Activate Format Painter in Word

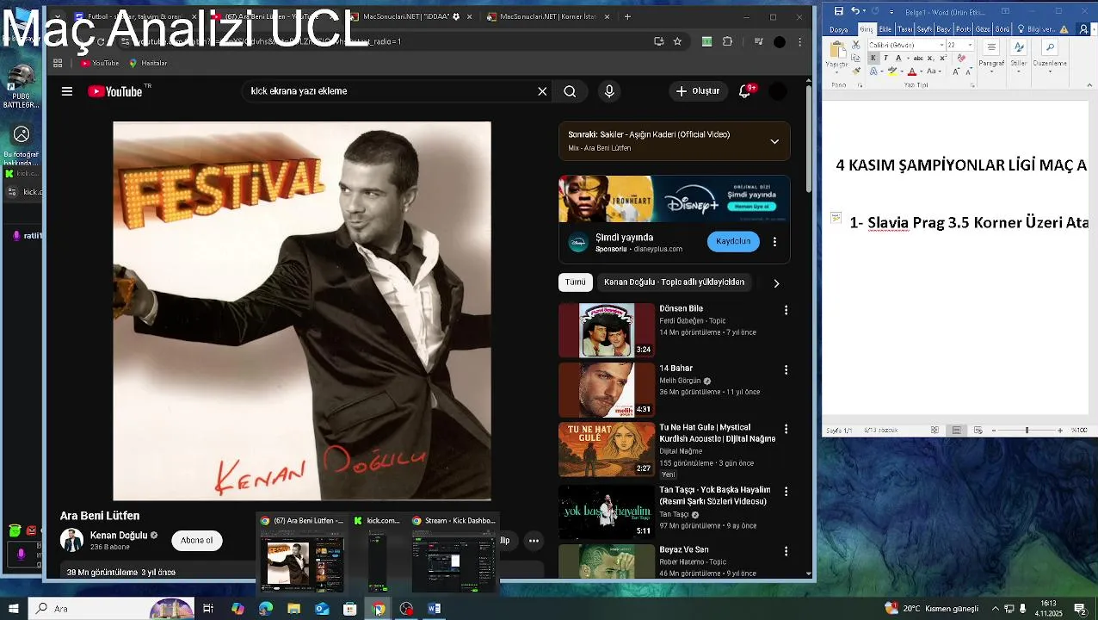click(856, 71)
